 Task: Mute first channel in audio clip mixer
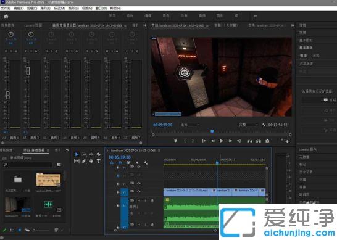point(6,51)
